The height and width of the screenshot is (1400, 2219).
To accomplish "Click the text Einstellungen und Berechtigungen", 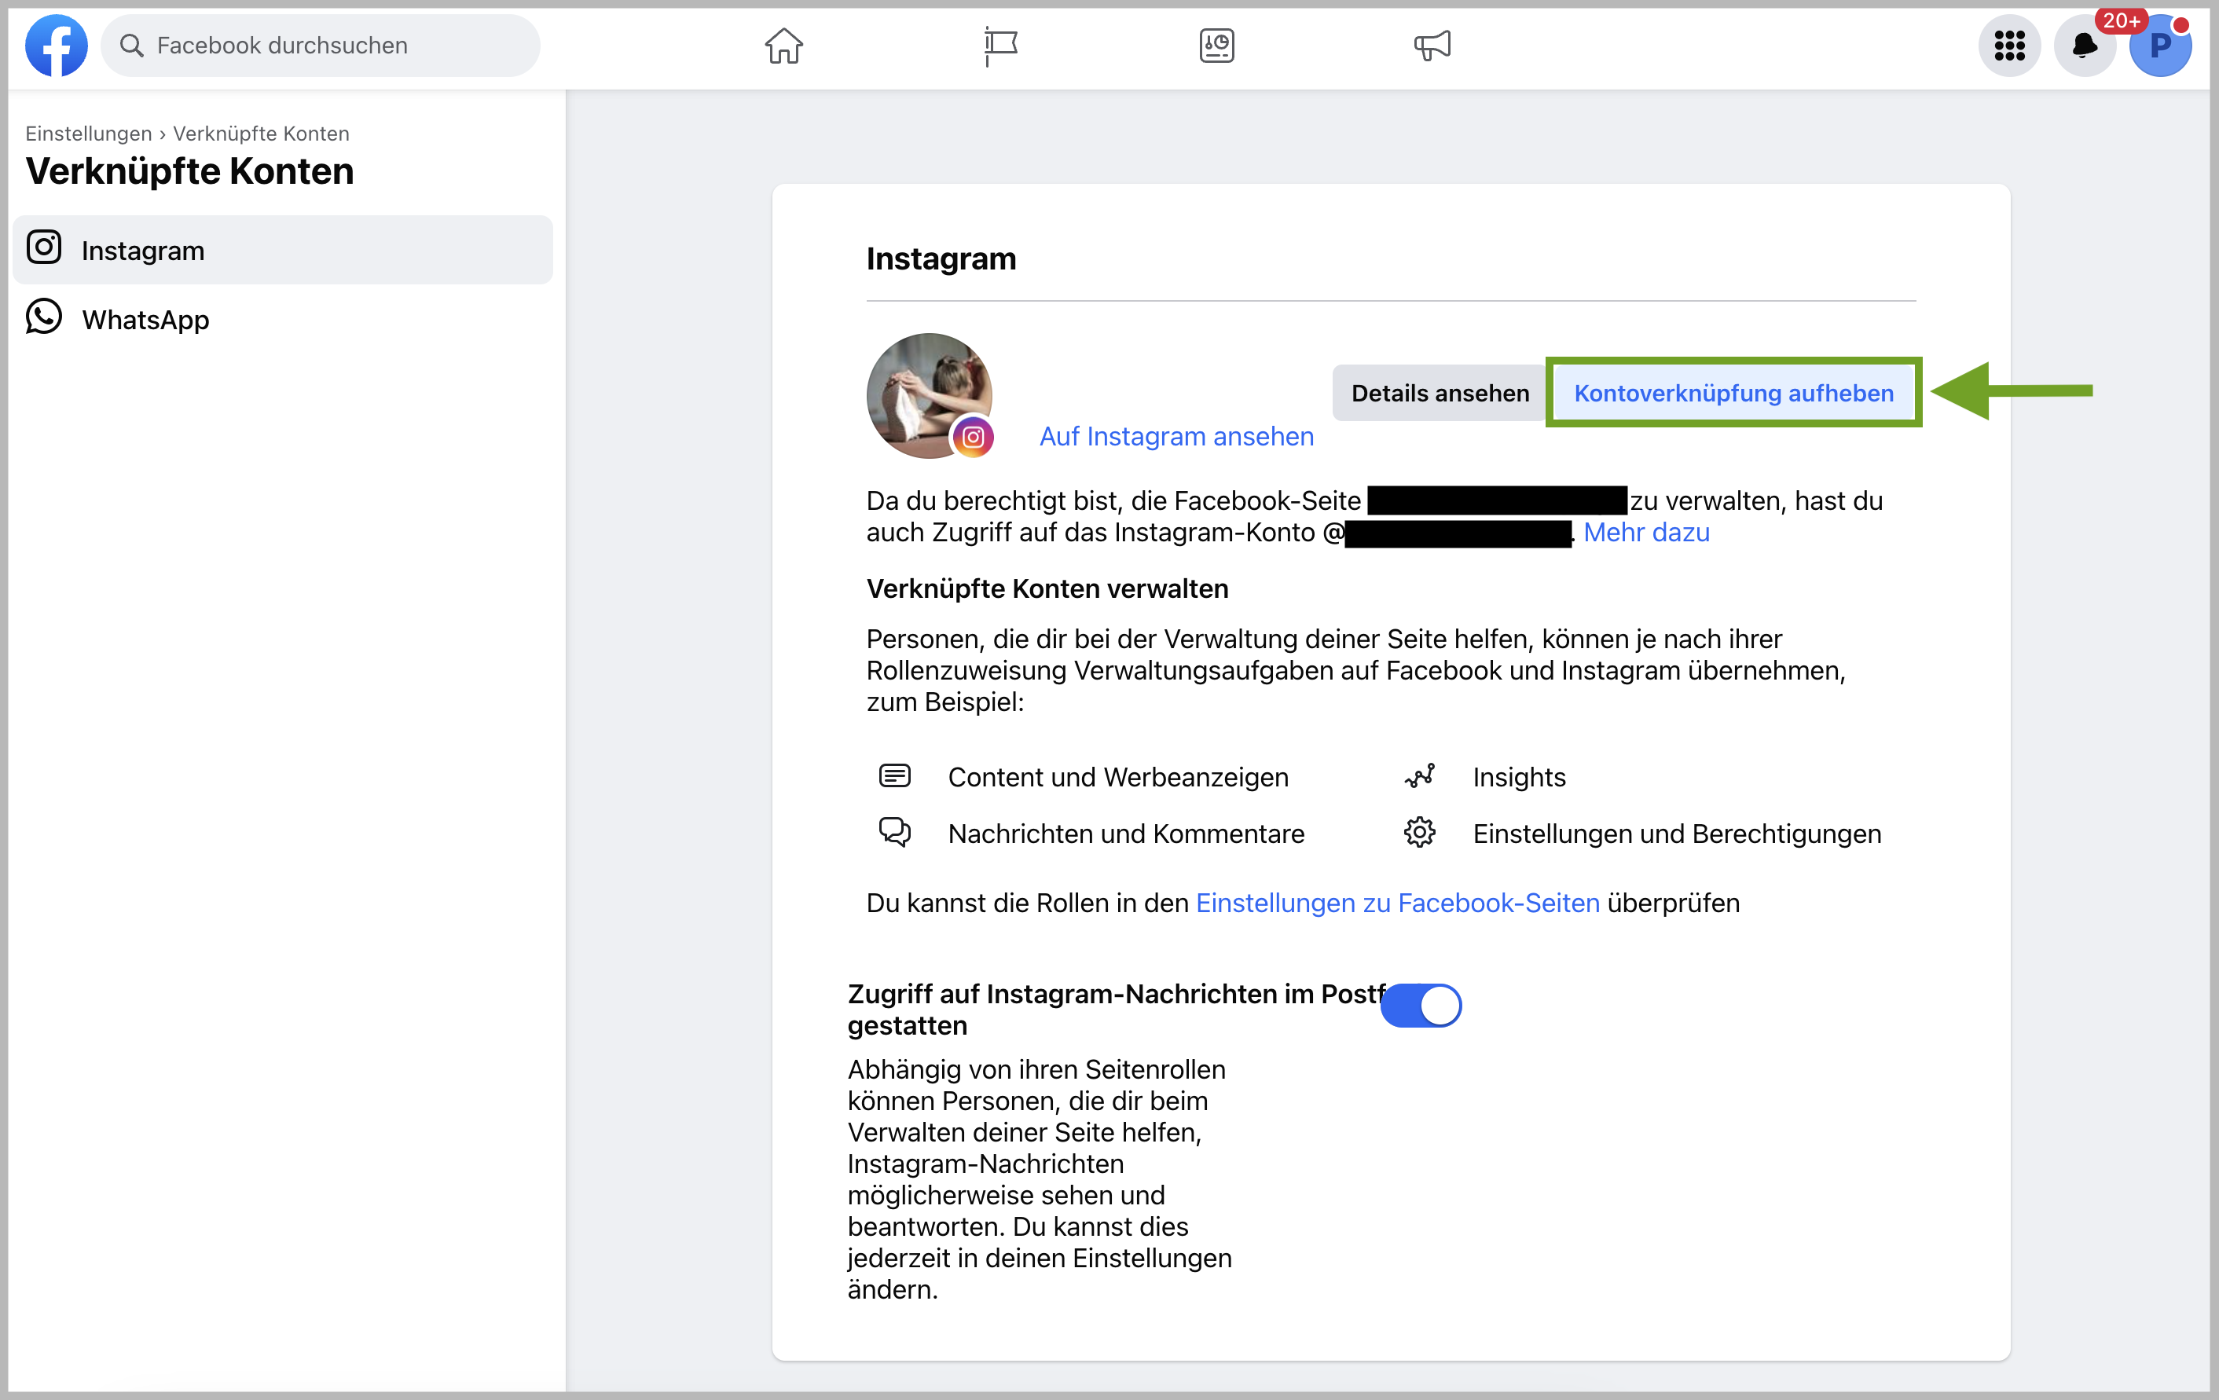I will pos(1676,834).
